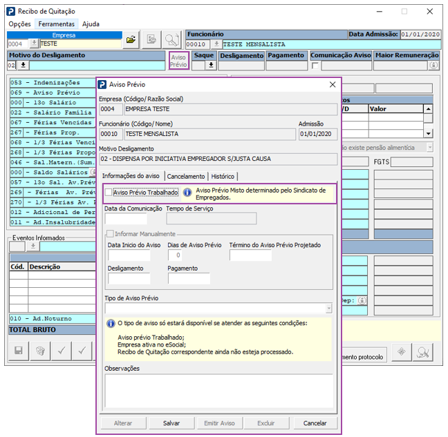Image resolution: width=448 pixels, height=437 pixels.
Task: Select 012 - Adicional de Per row
Action: pos(53,212)
